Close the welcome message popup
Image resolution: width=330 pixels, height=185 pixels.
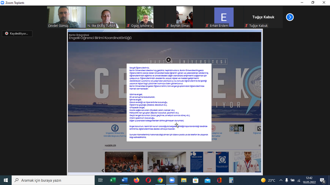tap(168, 60)
